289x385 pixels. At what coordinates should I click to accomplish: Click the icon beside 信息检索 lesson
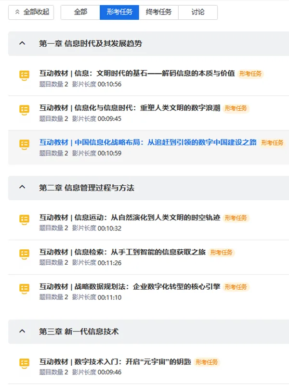(x=24, y=254)
